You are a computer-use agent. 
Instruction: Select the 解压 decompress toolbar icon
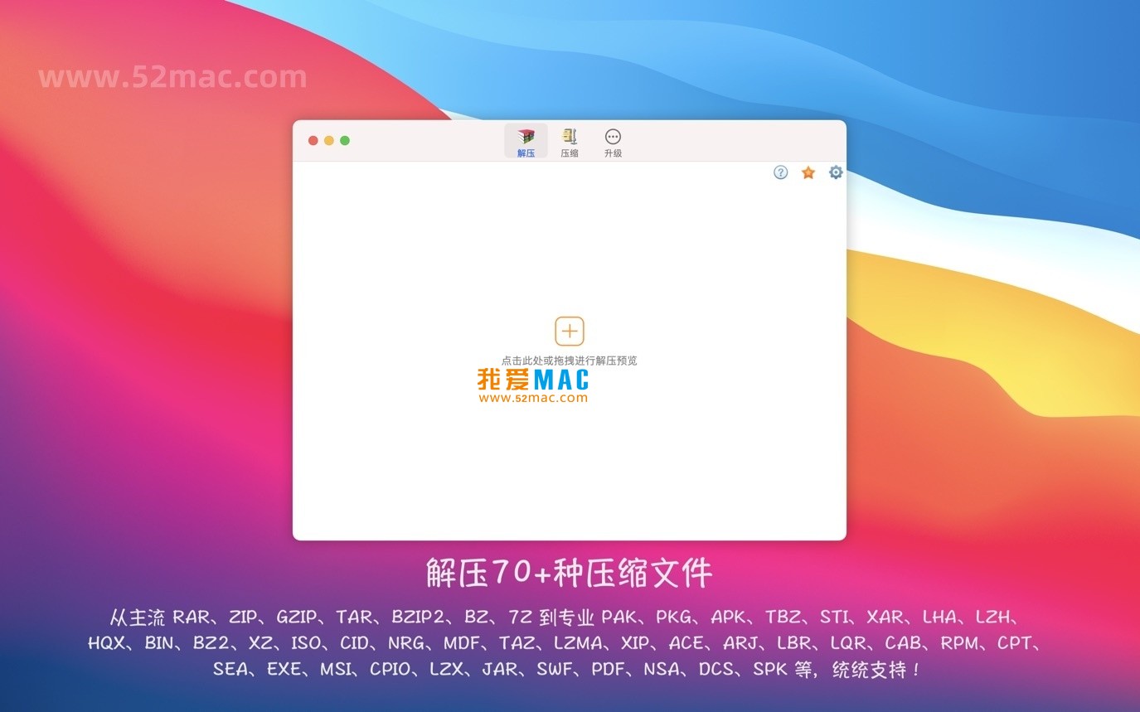pyautogui.click(x=526, y=137)
